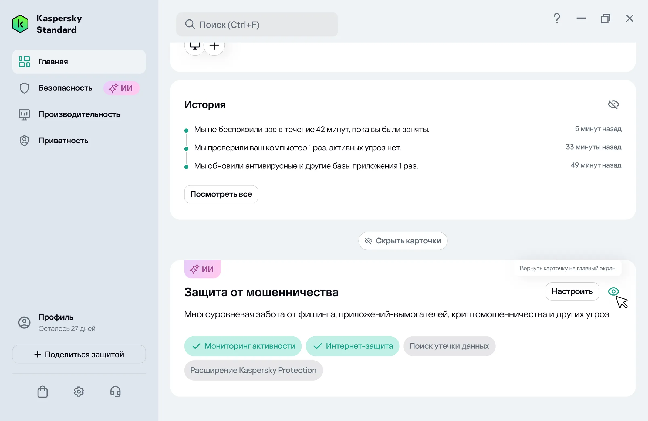Toggle Интернет-защита chip
Screen dimensions: 648x421
[353, 346]
